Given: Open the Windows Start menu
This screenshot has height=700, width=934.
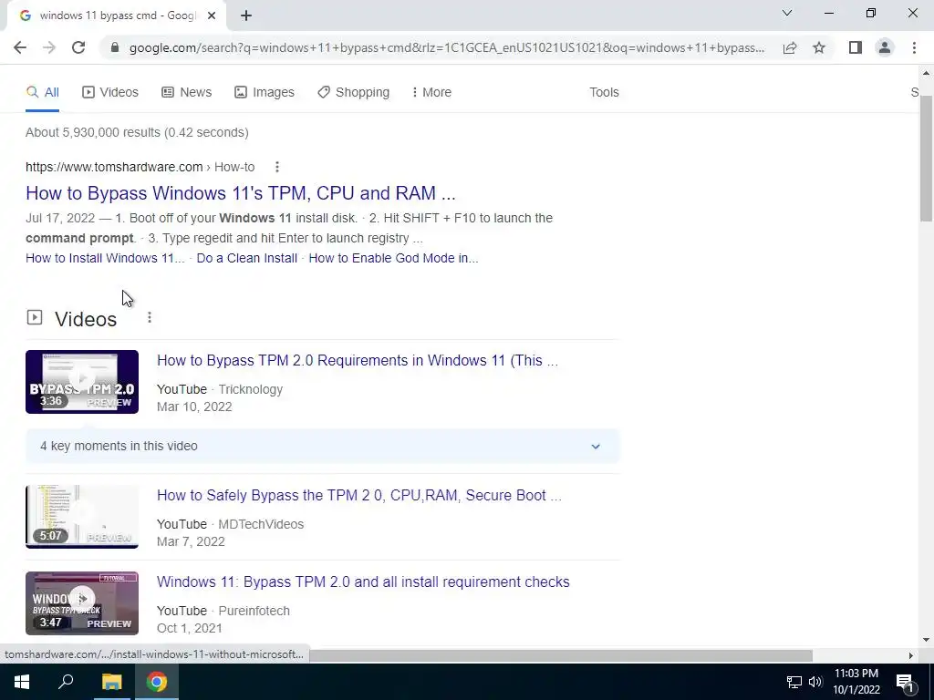Looking at the screenshot, I should click(x=22, y=682).
